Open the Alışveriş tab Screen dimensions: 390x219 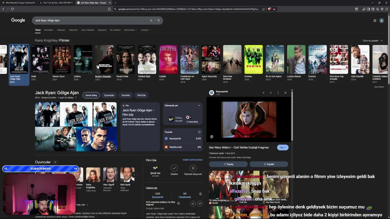click(102, 30)
